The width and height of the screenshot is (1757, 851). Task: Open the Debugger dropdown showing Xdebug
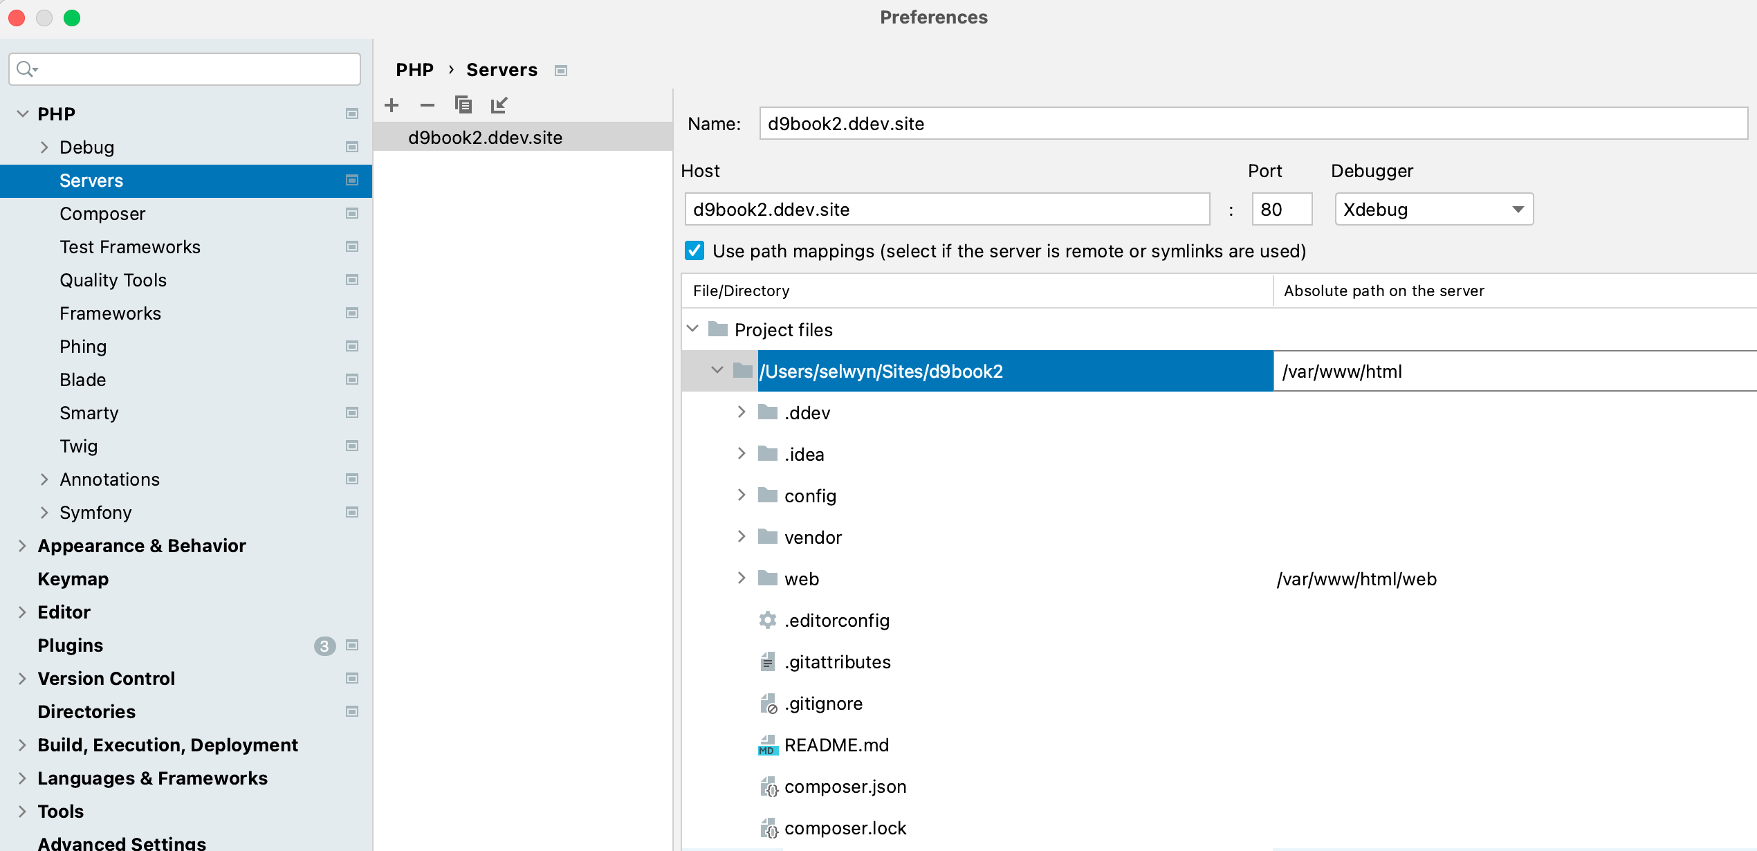(1434, 209)
